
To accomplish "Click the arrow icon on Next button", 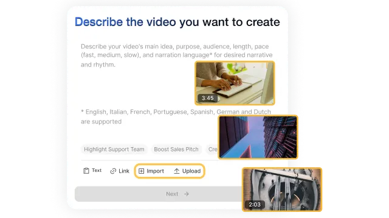I will 187,194.
